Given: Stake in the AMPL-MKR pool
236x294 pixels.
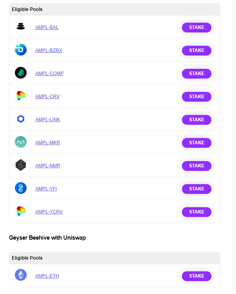Looking at the screenshot, I should coord(196,143).
